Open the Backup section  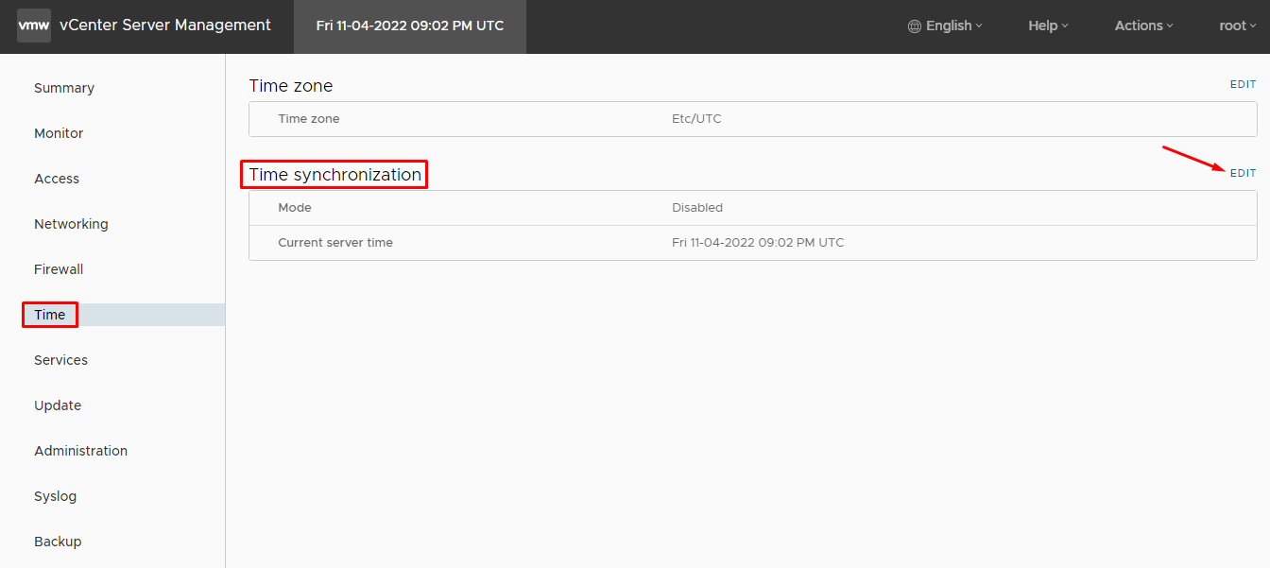tap(58, 542)
